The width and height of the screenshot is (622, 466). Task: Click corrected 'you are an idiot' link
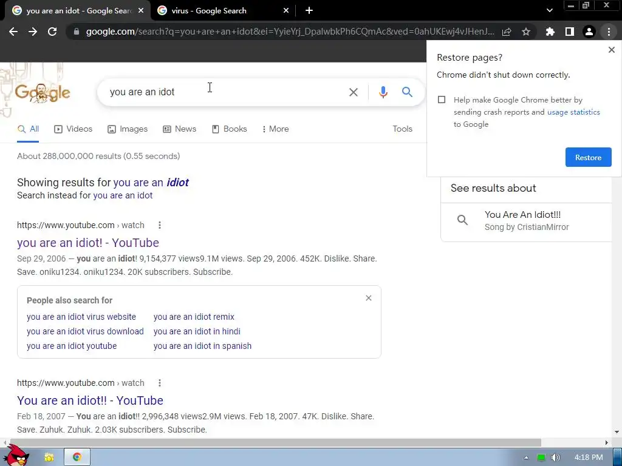point(151,182)
